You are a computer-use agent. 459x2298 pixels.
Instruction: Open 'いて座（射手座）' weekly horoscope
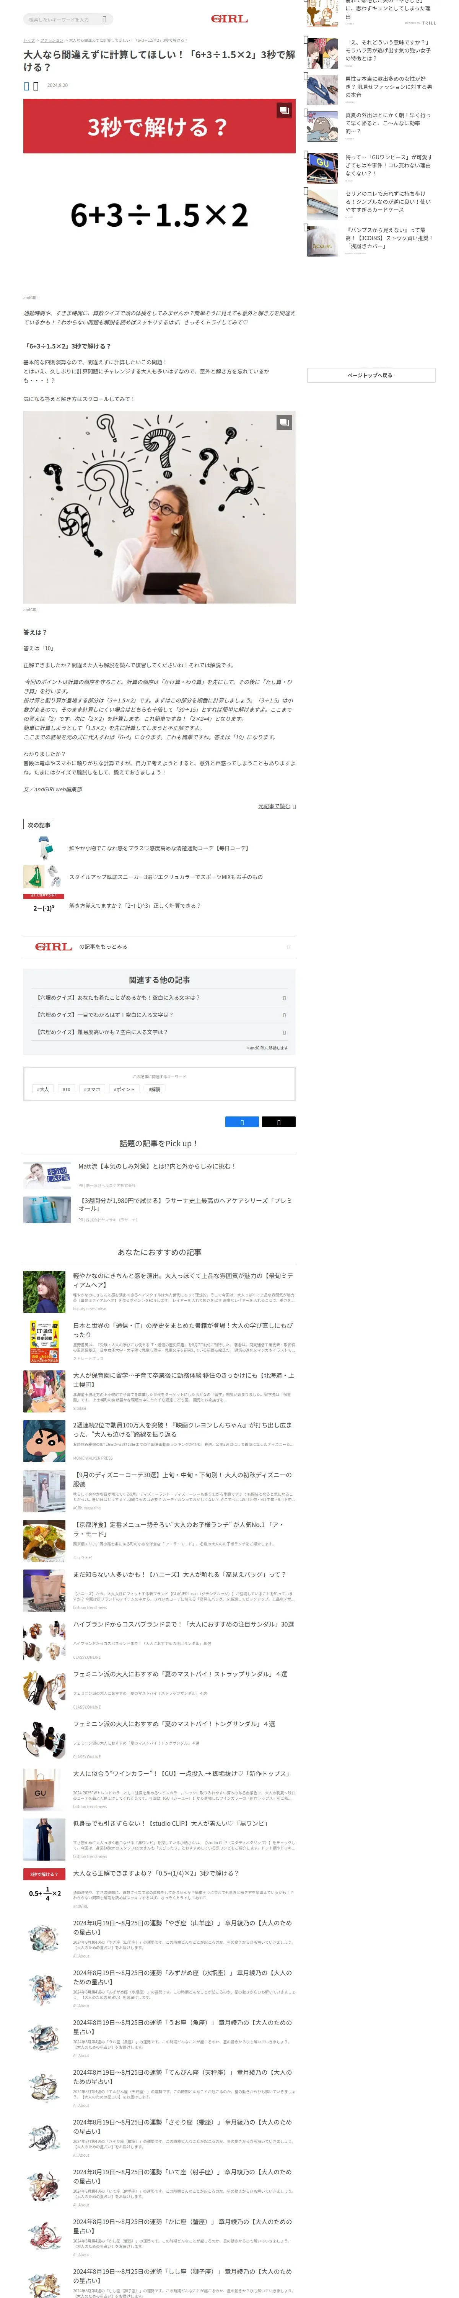183,2177
